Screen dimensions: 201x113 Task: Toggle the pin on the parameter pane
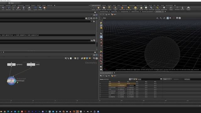coord(94,15)
